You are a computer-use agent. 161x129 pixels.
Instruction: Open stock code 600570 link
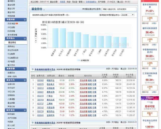(x=40, y=84)
